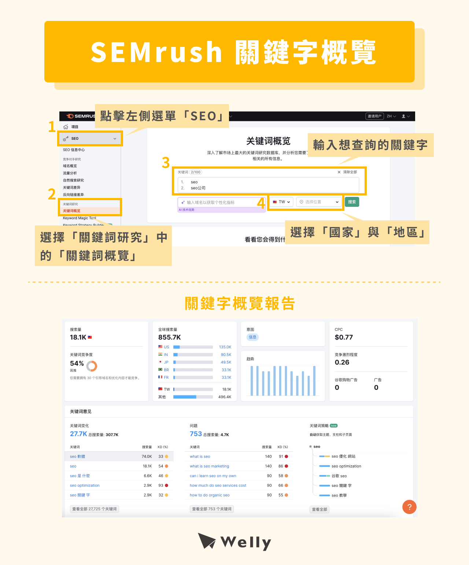The height and width of the screenshot is (565, 469).
Task: Click the 27.7K keyword variations count
Action: 78,434
